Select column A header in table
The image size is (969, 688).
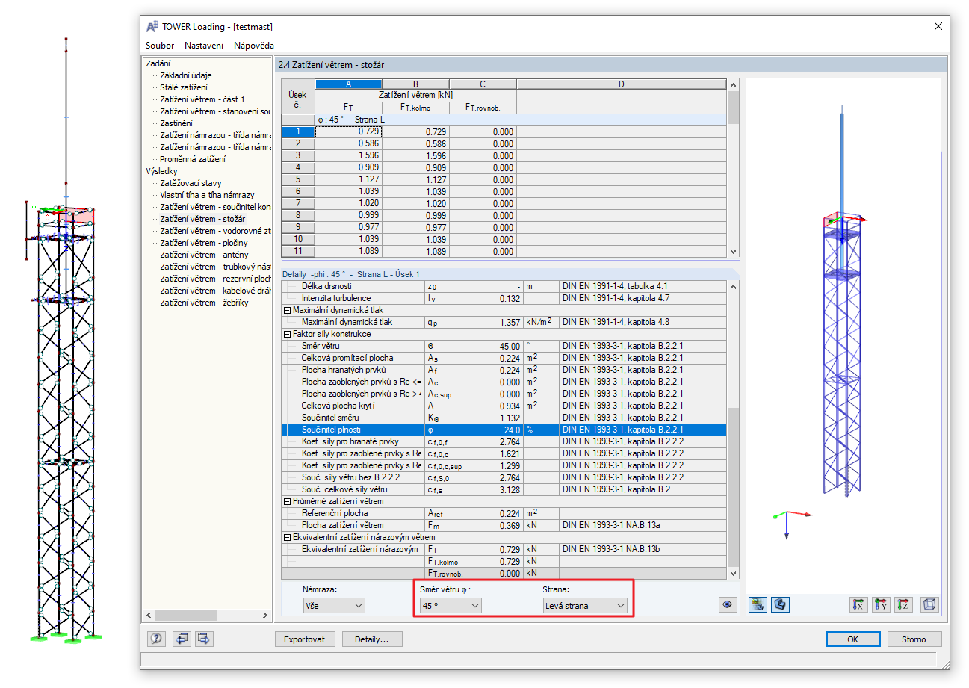(x=348, y=84)
